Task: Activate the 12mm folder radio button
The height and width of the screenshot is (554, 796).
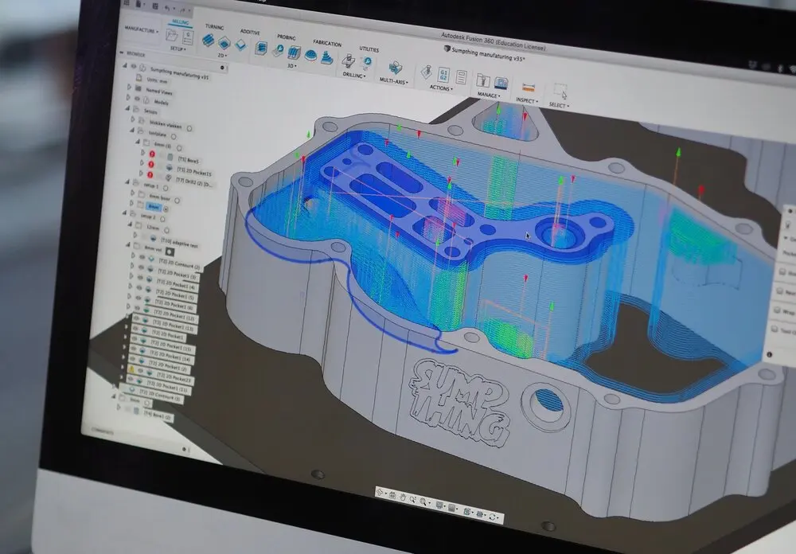Action: (x=166, y=230)
